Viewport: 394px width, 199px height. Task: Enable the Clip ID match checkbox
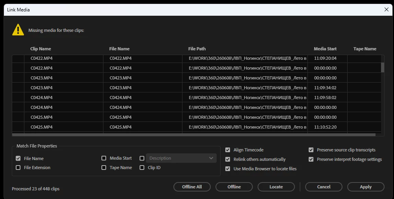(142, 168)
